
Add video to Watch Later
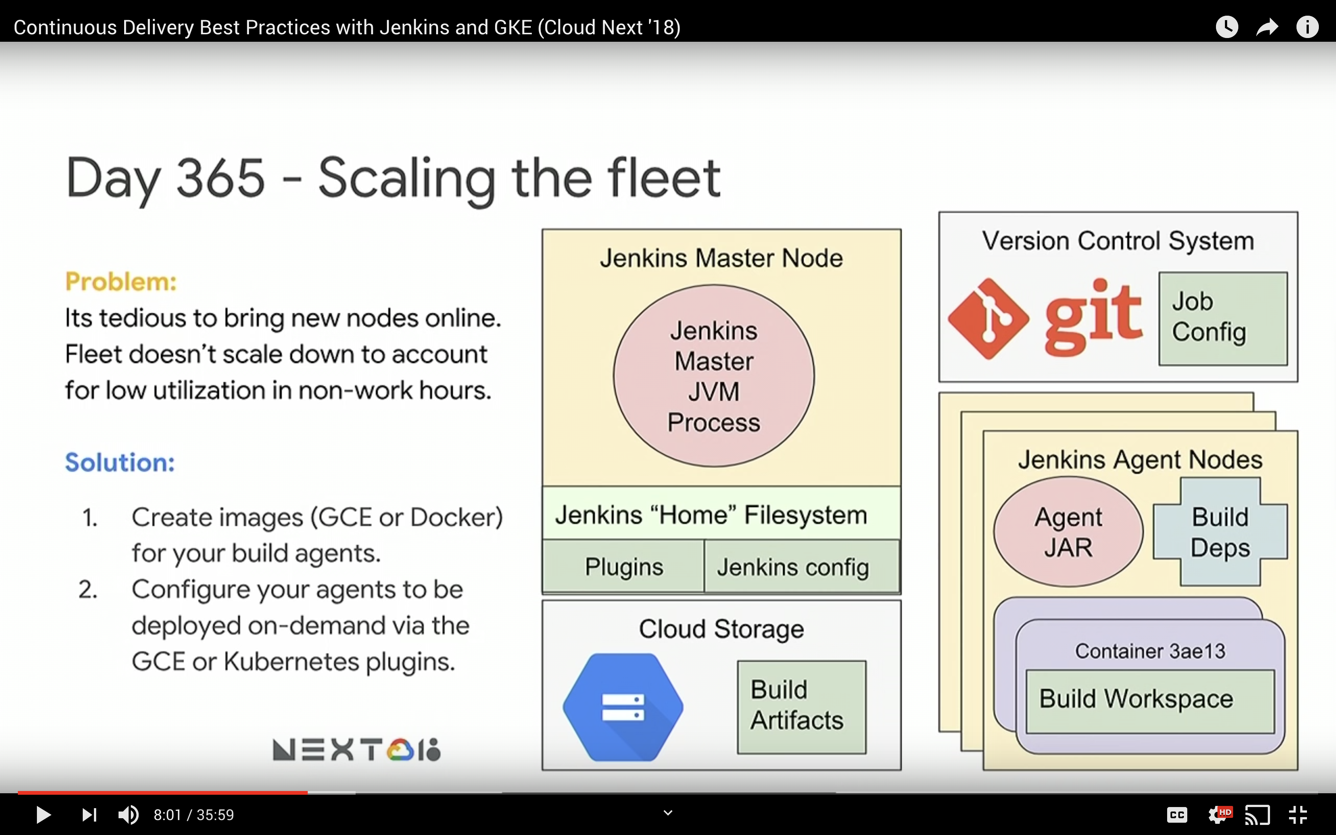(x=1227, y=26)
